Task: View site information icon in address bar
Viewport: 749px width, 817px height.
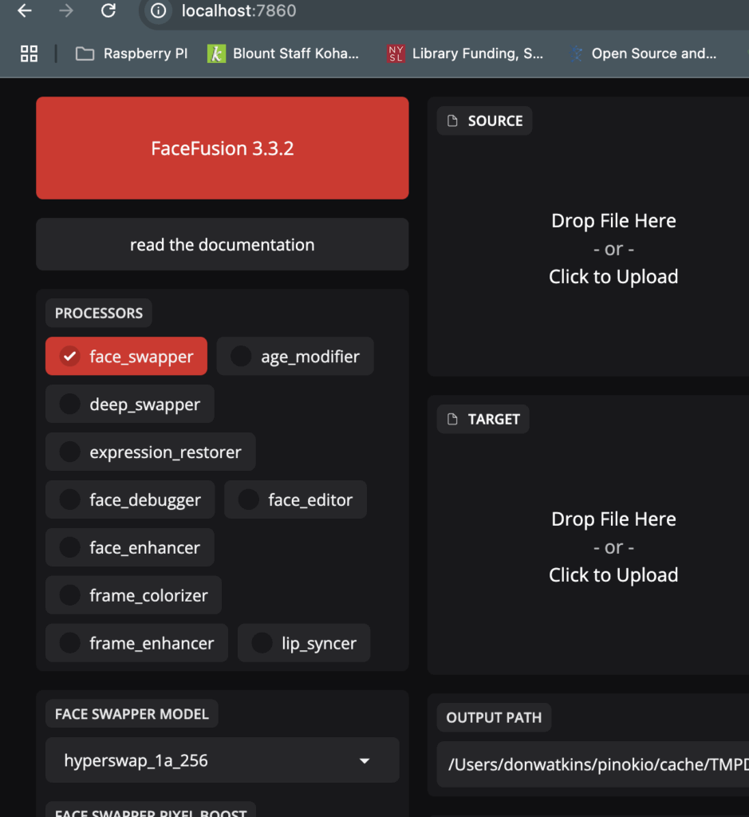Action: (x=158, y=10)
